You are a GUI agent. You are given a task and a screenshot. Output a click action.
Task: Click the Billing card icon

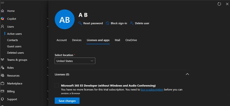(x=2, y=91)
